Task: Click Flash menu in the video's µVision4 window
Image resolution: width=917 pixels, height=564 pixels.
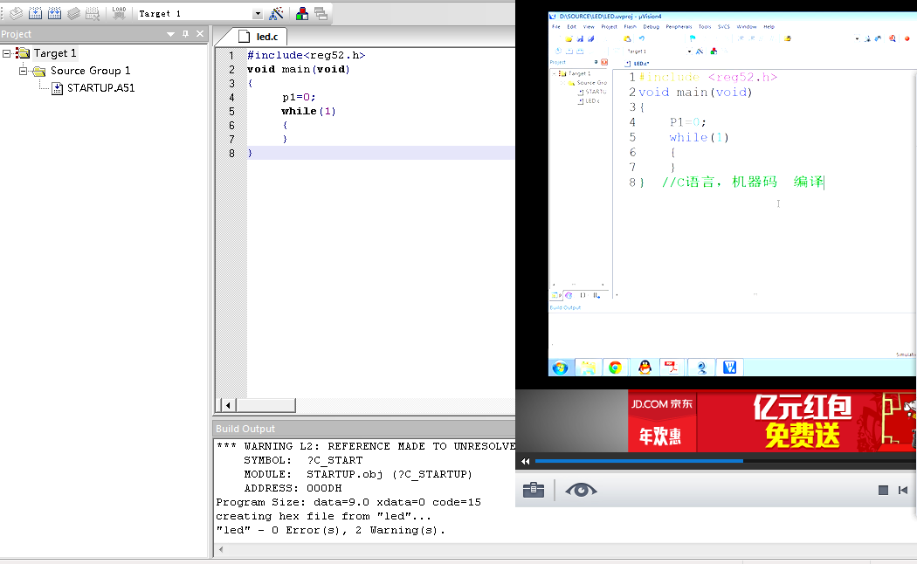Action: coord(630,27)
